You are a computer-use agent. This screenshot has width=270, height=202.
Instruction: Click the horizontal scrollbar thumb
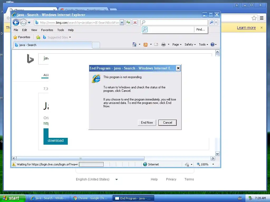coord(80,158)
